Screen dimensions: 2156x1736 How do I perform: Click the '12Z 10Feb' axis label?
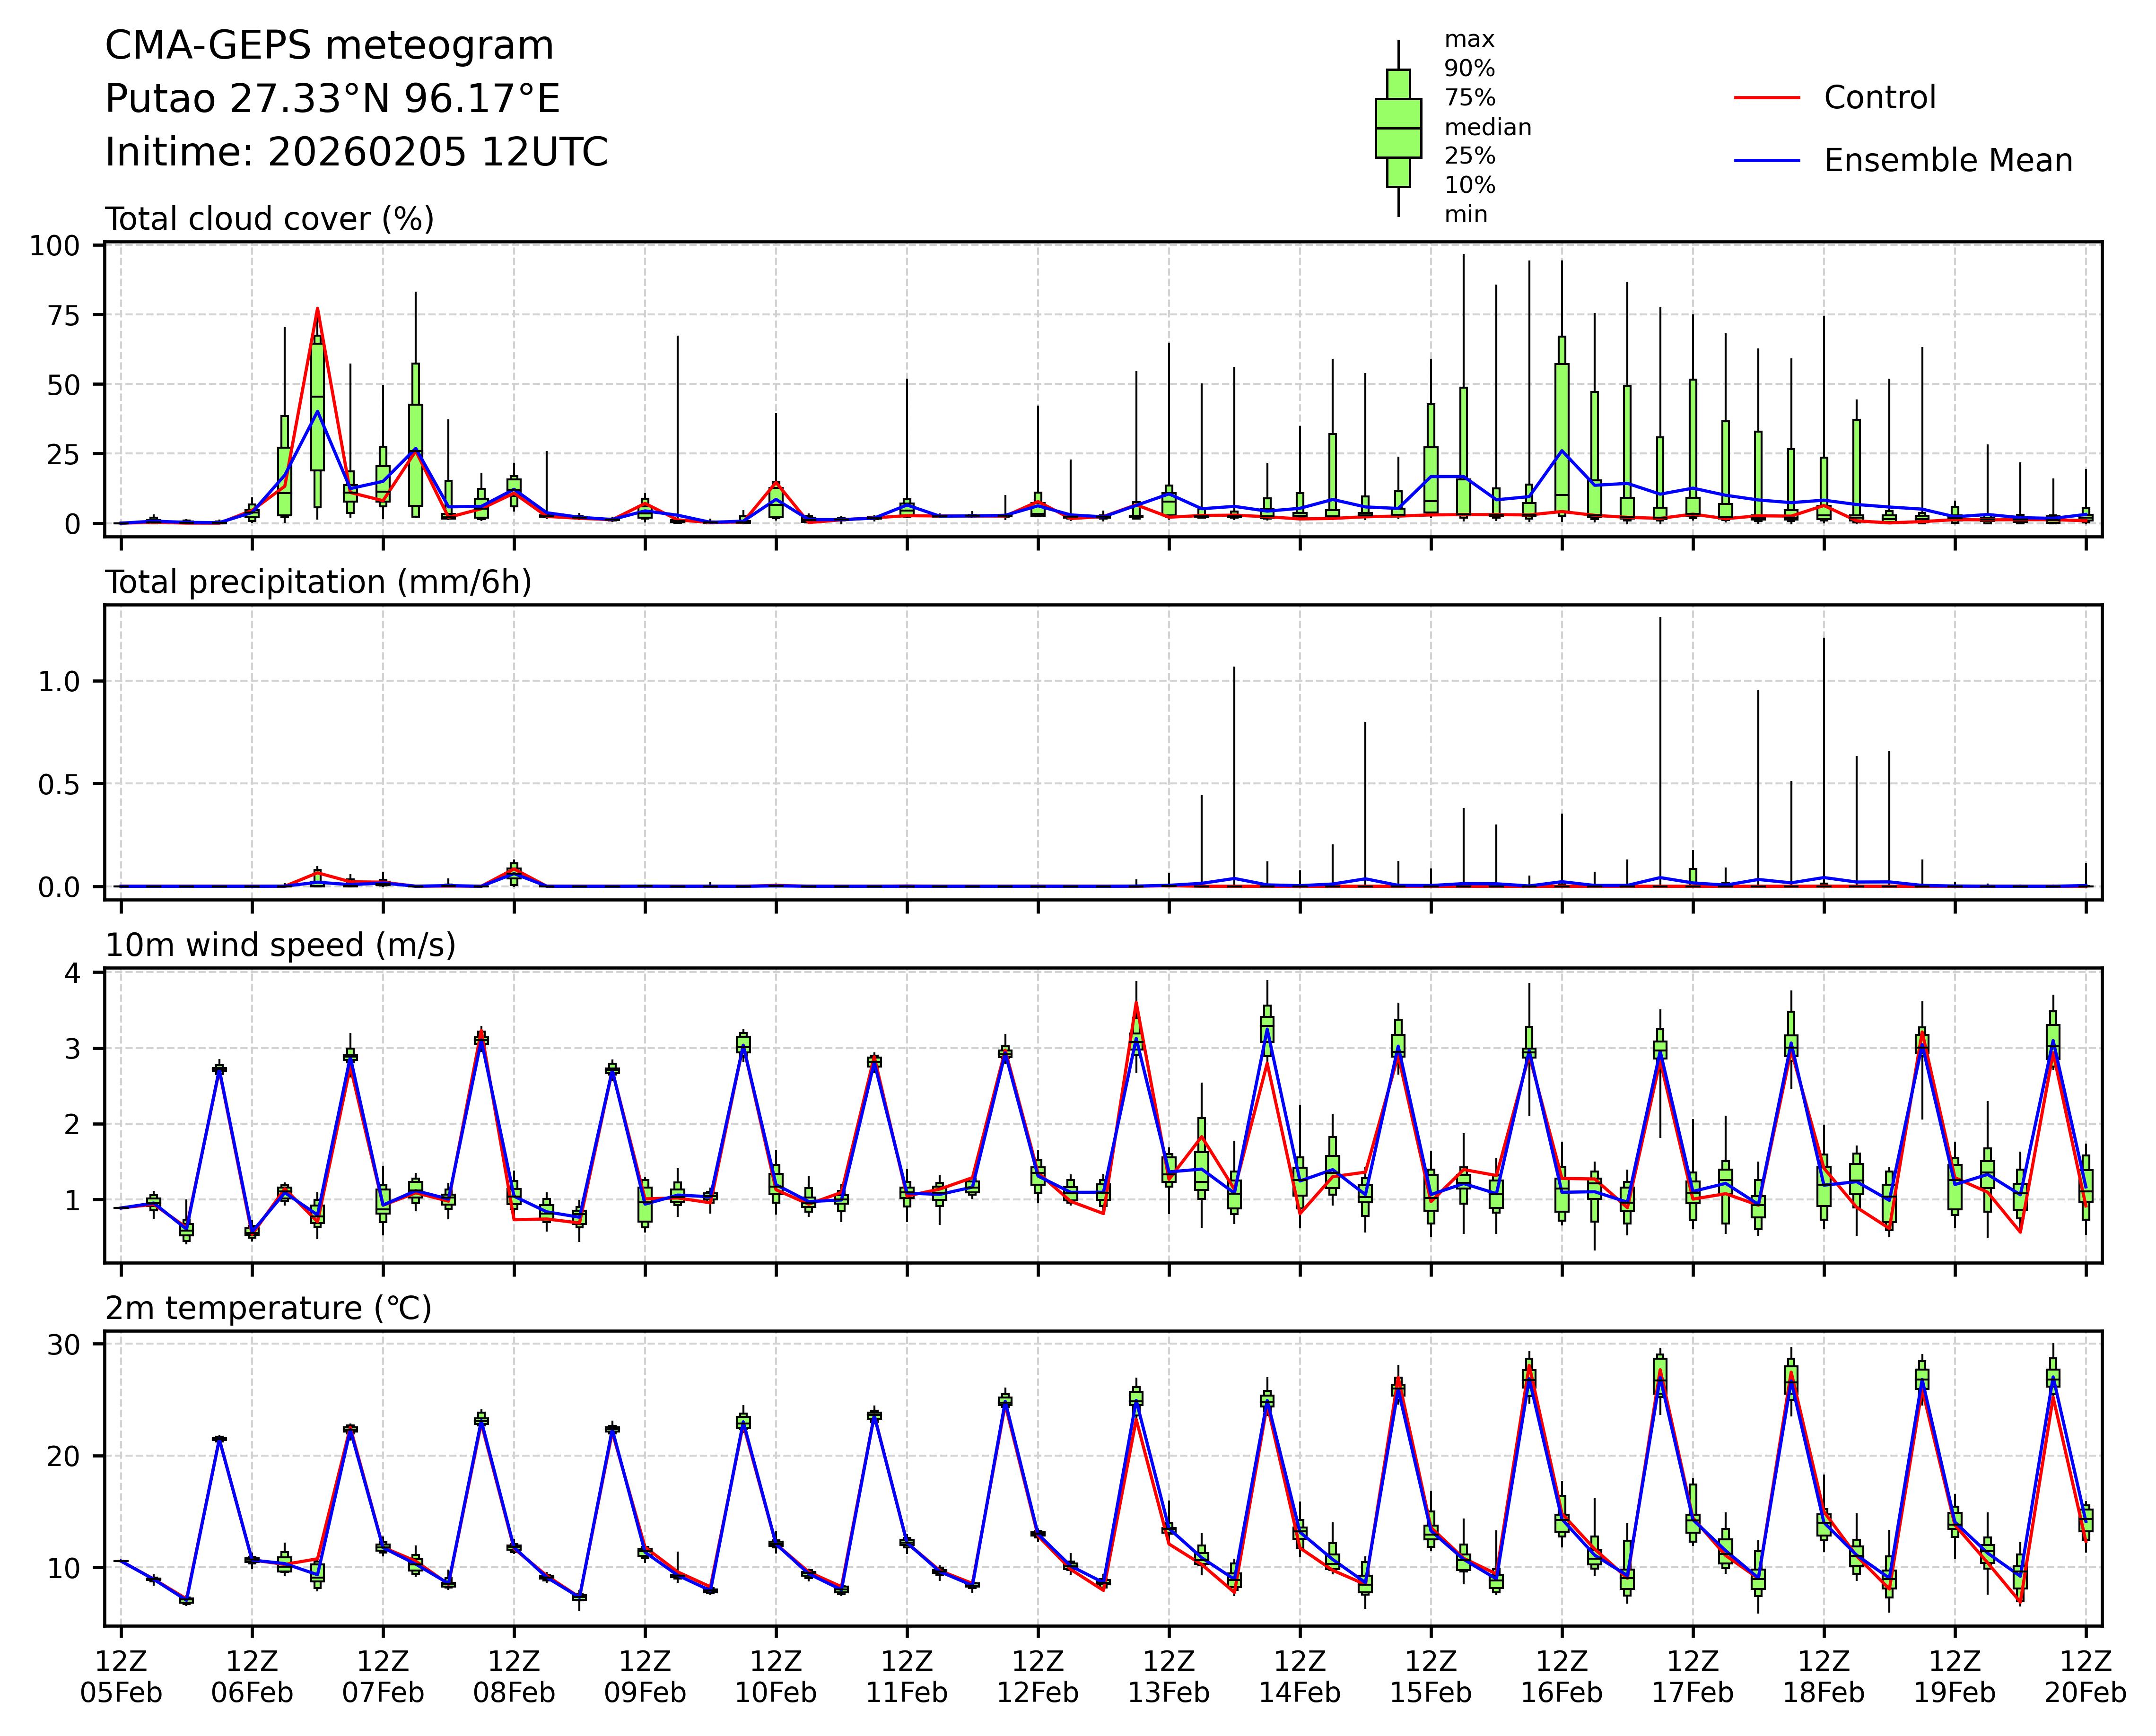(x=776, y=1677)
